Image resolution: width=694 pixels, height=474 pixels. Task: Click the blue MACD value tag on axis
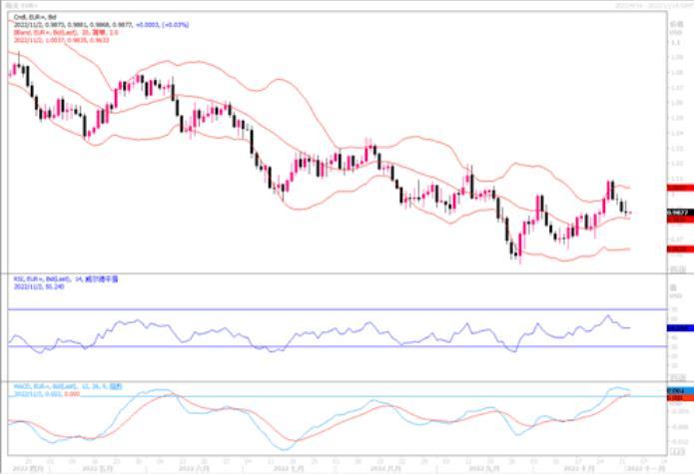click(679, 388)
